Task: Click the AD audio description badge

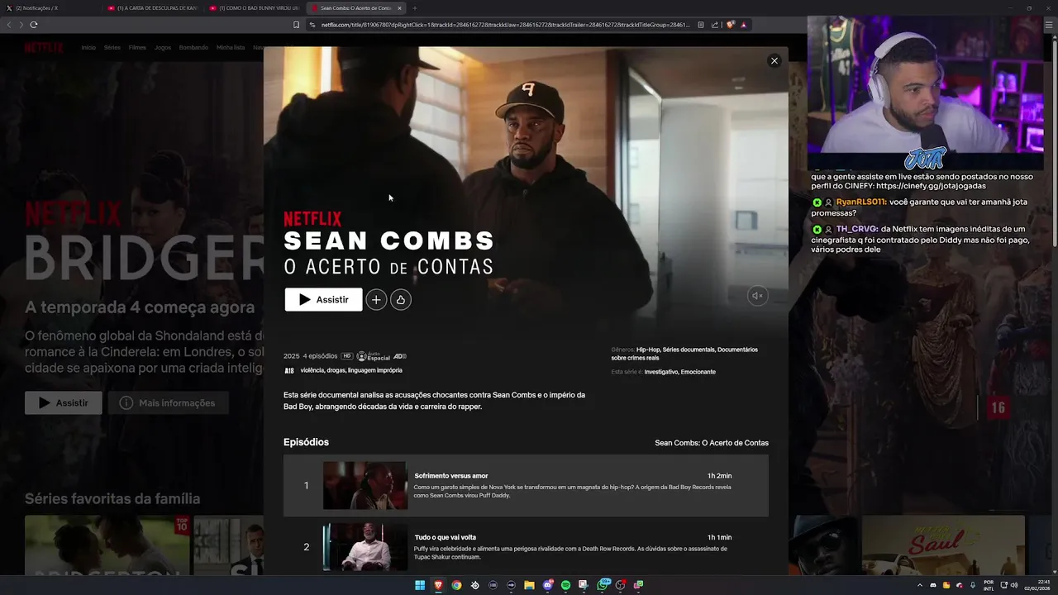Action: coord(399,356)
